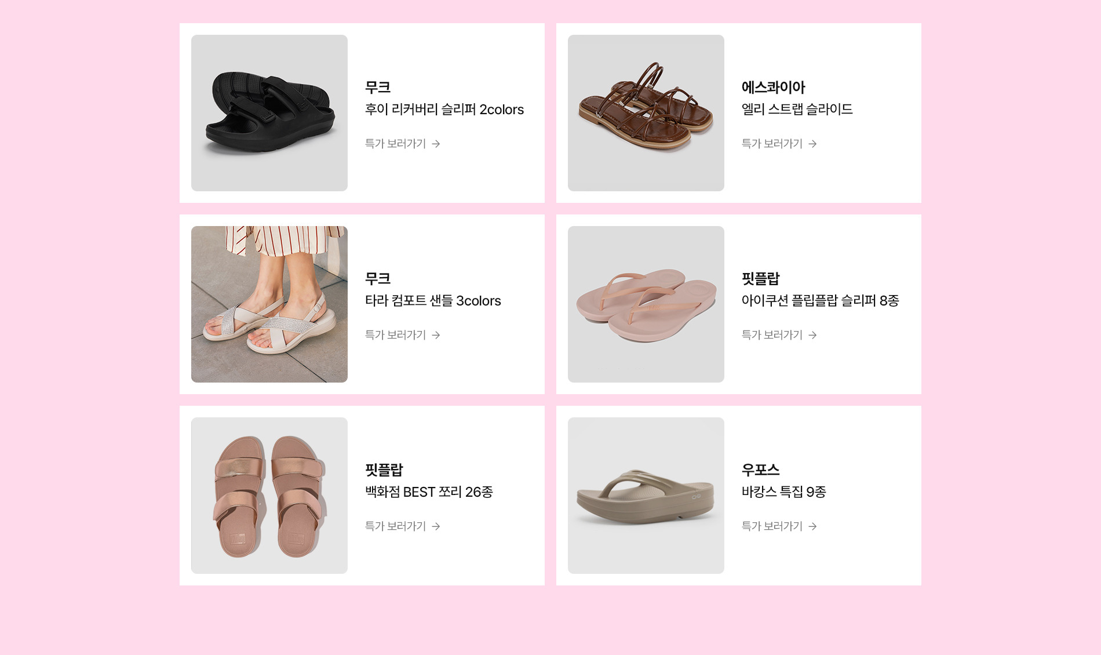Screen dimensions: 1101x655
Task: Open rose gold 핏플랍 slide sandals image
Action: click(269, 496)
